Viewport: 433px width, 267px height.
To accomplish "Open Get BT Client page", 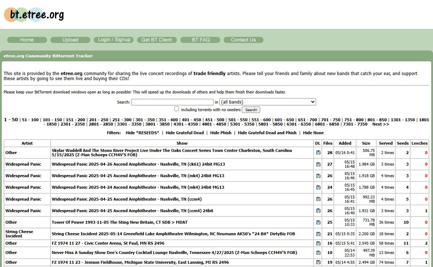I will coord(157,40).
